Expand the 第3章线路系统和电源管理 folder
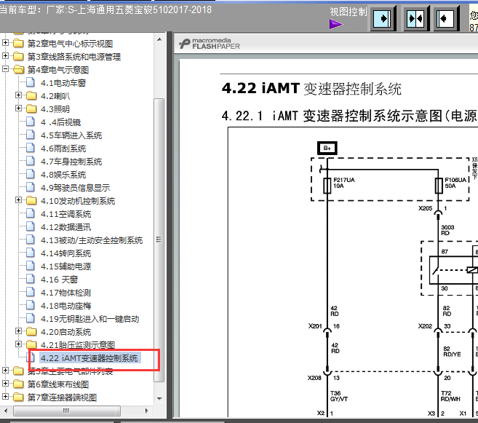 (5, 56)
